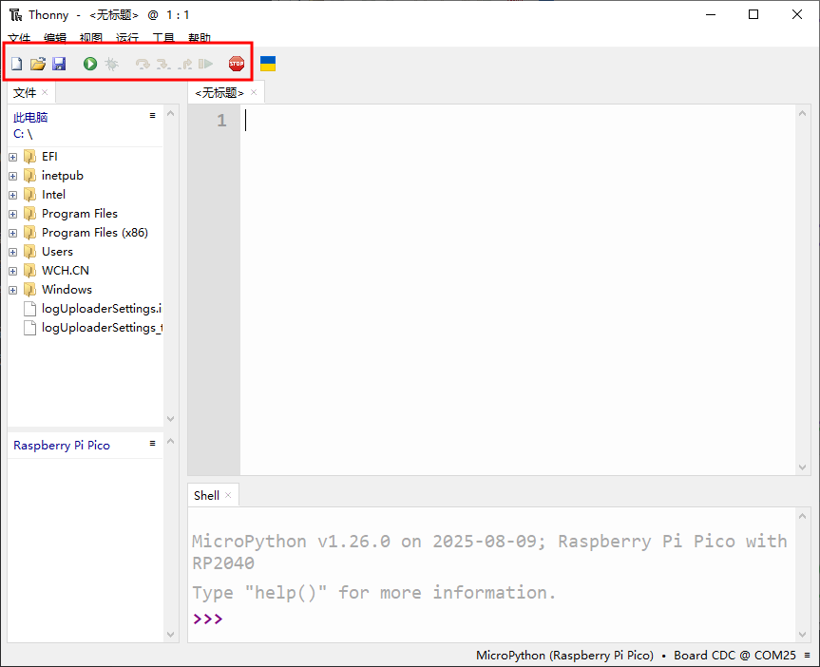Click the Step out toolbar icon

click(x=184, y=64)
